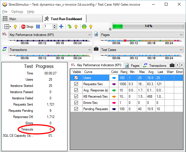Click the briefcase tab icon in grid tabs
The width and height of the screenshot is (186, 152).
point(172,65)
